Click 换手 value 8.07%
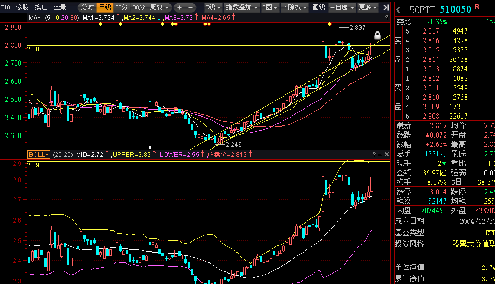The width and height of the screenshot is (495, 284). [437, 183]
